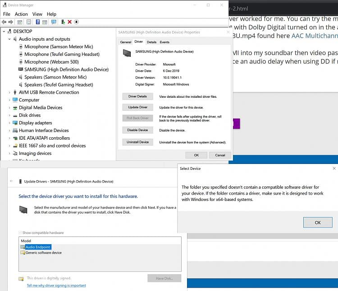Collapse Audio inputs and outputs category

[x=9, y=39]
